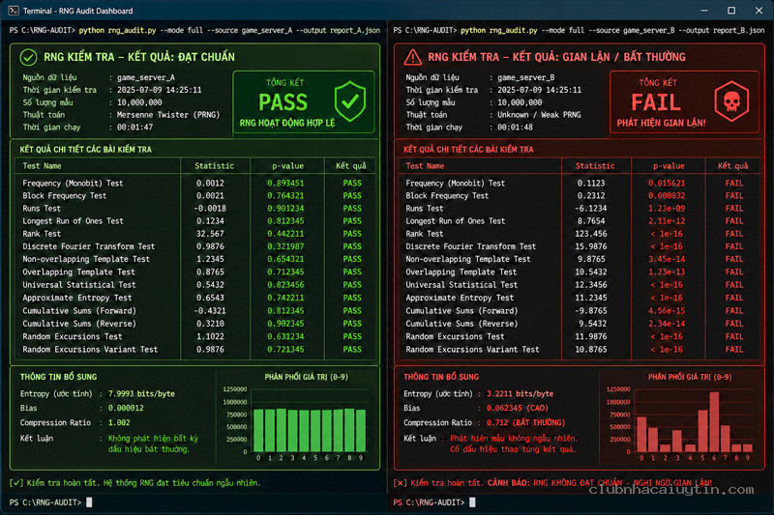The height and width of the screenshot is (515, 774).
Task: Click the tallest red bar in the histogram
Action: pyautogui.click(x=714, y=422)
